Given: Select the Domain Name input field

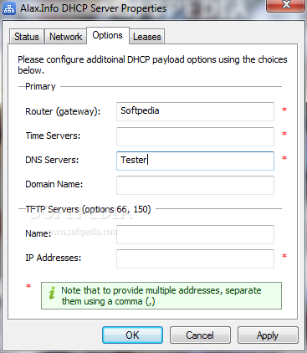Looking at the screenshot, I should coord(195,185).
